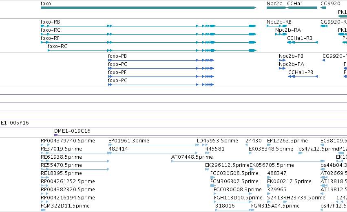Select the 329965 feature

(x=269, y=194)
